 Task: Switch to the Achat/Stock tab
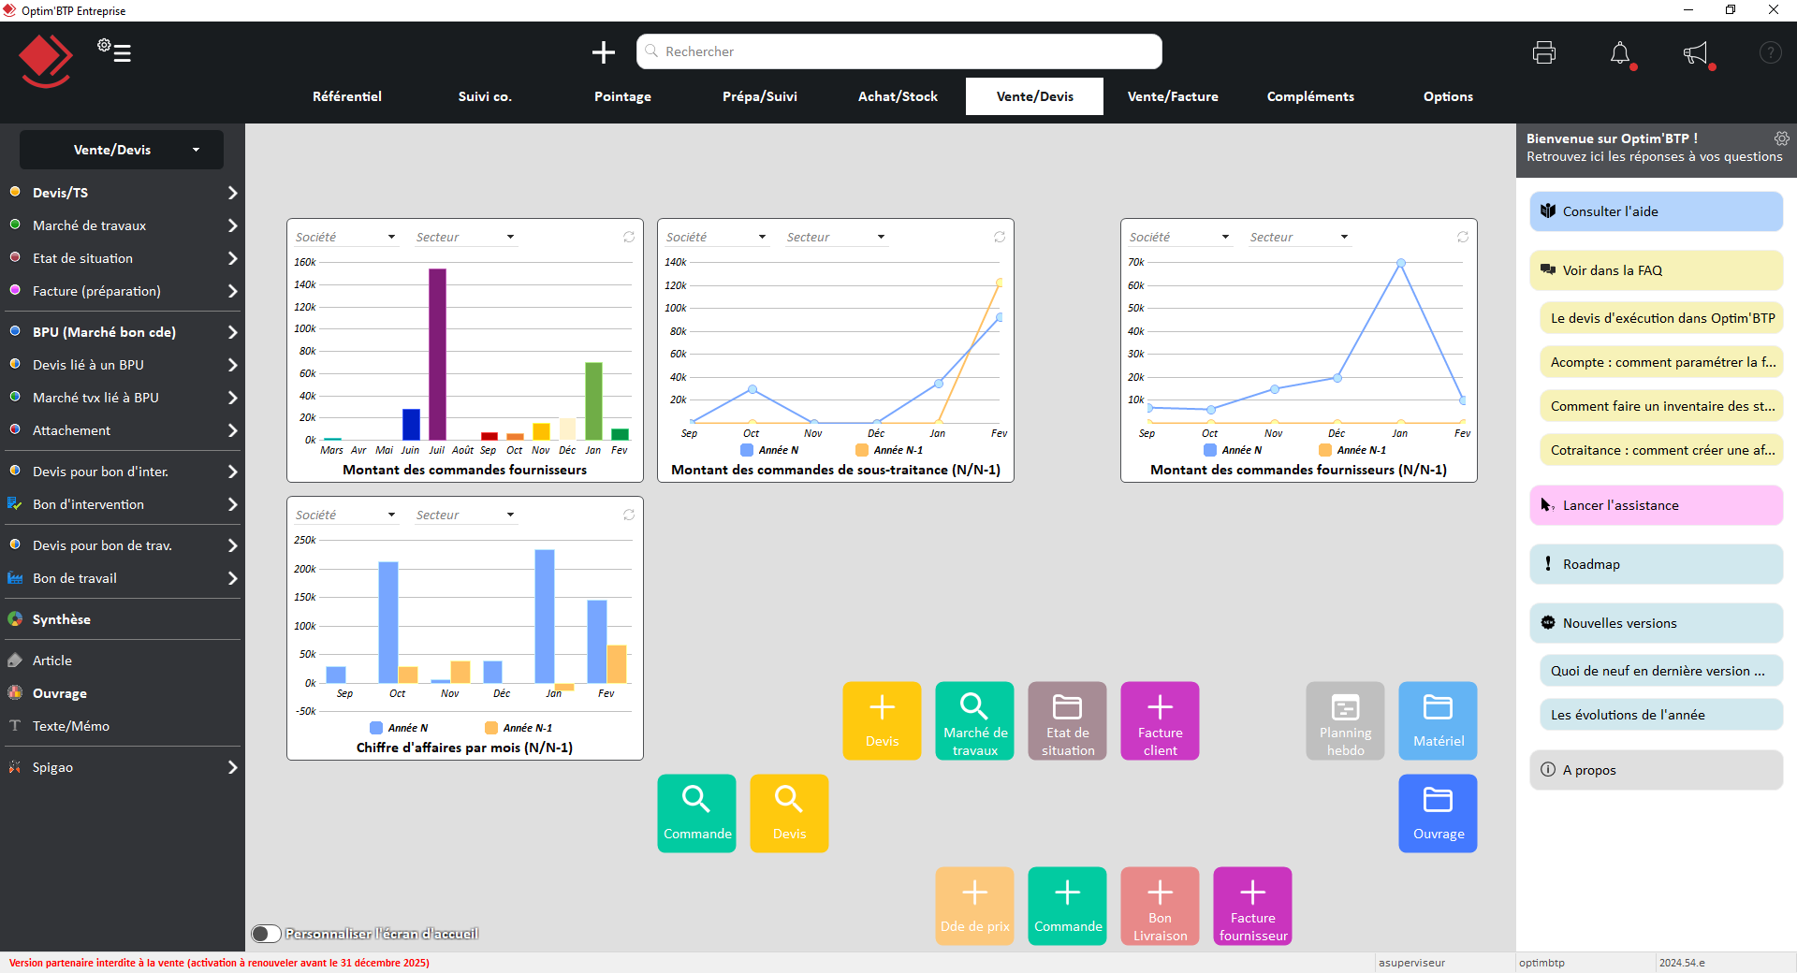pyautogui.click(x=898, y=96)
